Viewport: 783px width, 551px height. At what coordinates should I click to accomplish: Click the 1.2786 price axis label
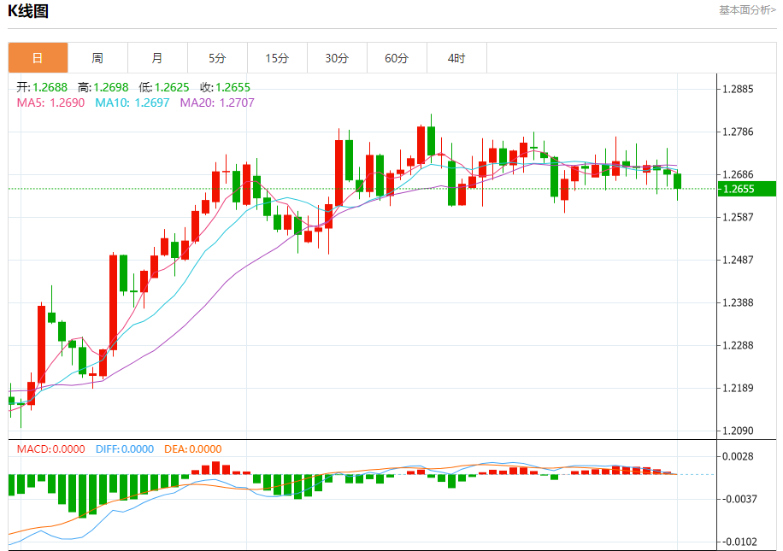pyautogui.click(x=738, y=132)
